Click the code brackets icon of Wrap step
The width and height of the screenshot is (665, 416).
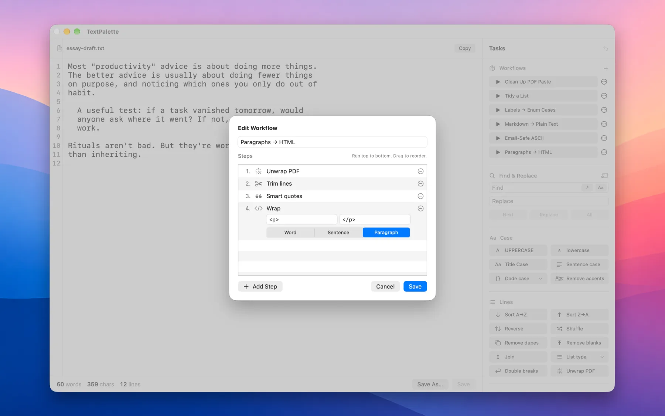(x=259, y=209)
